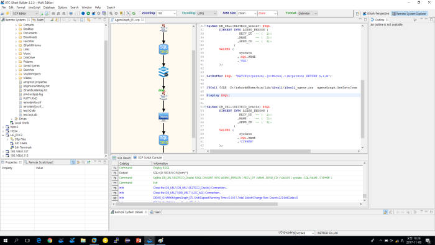Screen dimensions: 435x245
Task: Click the magnifier icon left of gear in toolbar
Action: [111, 13]
